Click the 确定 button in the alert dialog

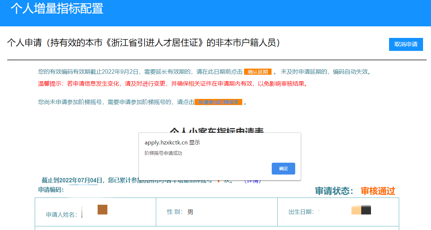pyautogui.click(x=283, y=169)
